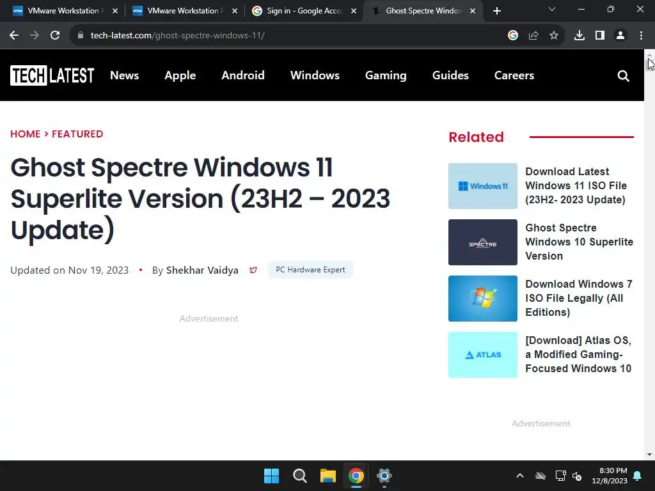Open the Android section

tap(242, 75)
